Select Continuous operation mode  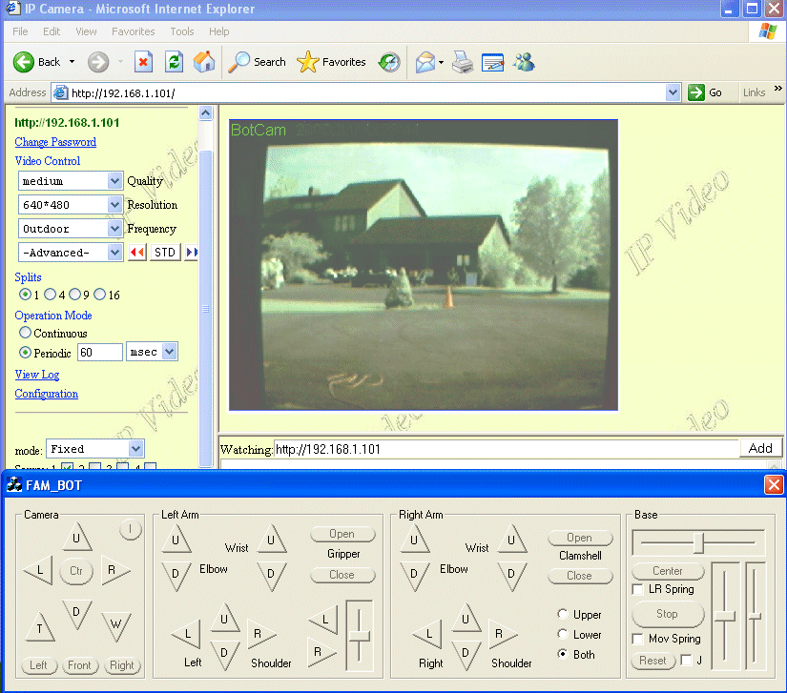(x=26, y=334)
